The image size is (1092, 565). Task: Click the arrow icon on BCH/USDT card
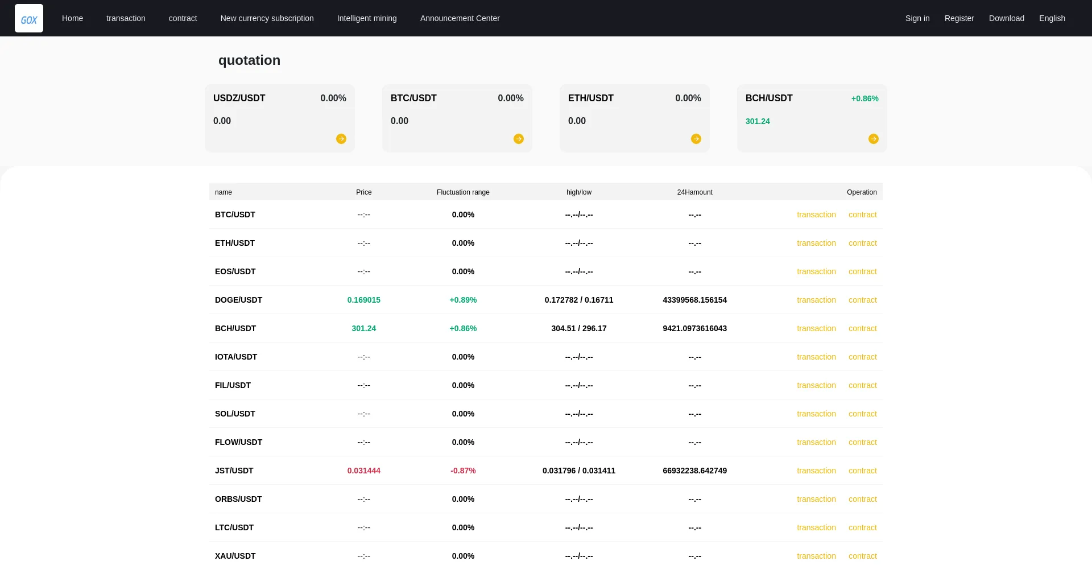coord(874,139)
